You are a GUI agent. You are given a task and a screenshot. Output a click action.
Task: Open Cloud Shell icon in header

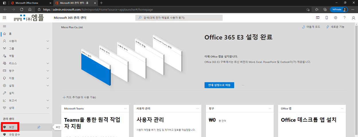(x=318, y=18)
